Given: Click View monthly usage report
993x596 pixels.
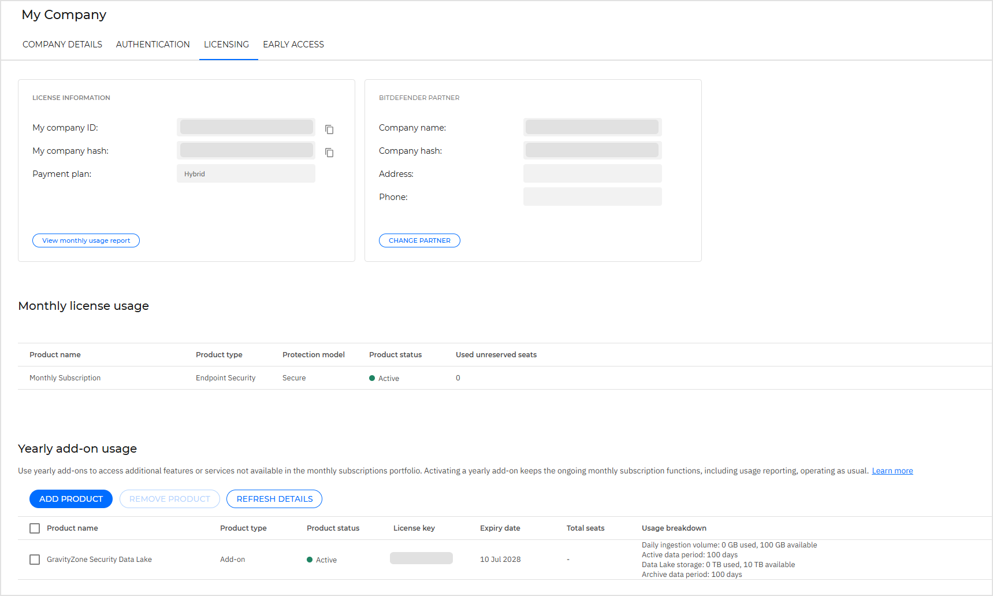Looking at the screenshot, I should pyautogui.click(x=85, y=240).
